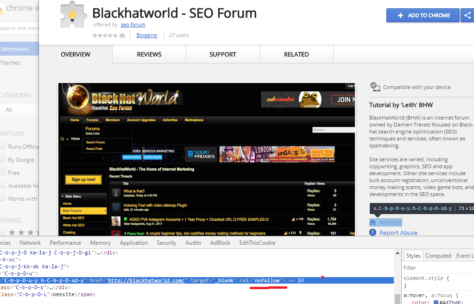474x304 pixels.
Task: Open the Application devtools tab
Action: point(133,242)
